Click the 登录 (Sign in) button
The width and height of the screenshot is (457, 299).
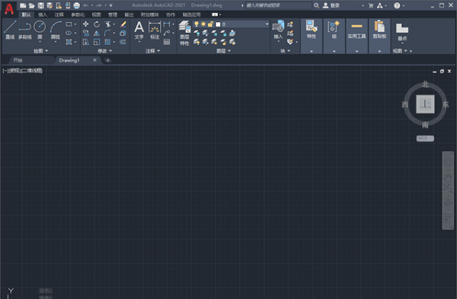coord(331,5)
